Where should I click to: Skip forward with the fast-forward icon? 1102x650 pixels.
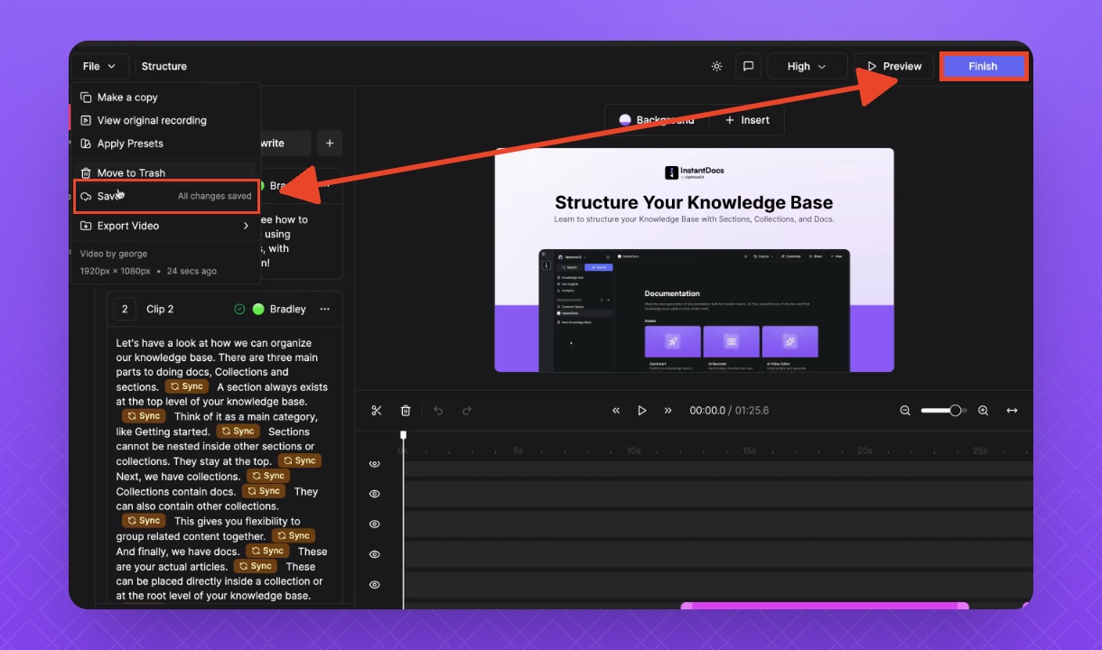point(668,411)
